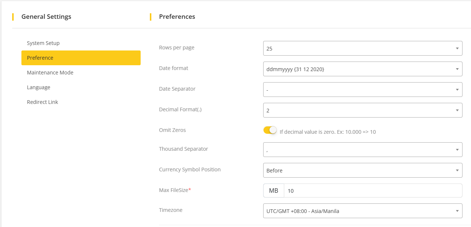Click the Rows per page dropdown arrow
The height and width of the screenshot is (227, 471).
point(457,48)
